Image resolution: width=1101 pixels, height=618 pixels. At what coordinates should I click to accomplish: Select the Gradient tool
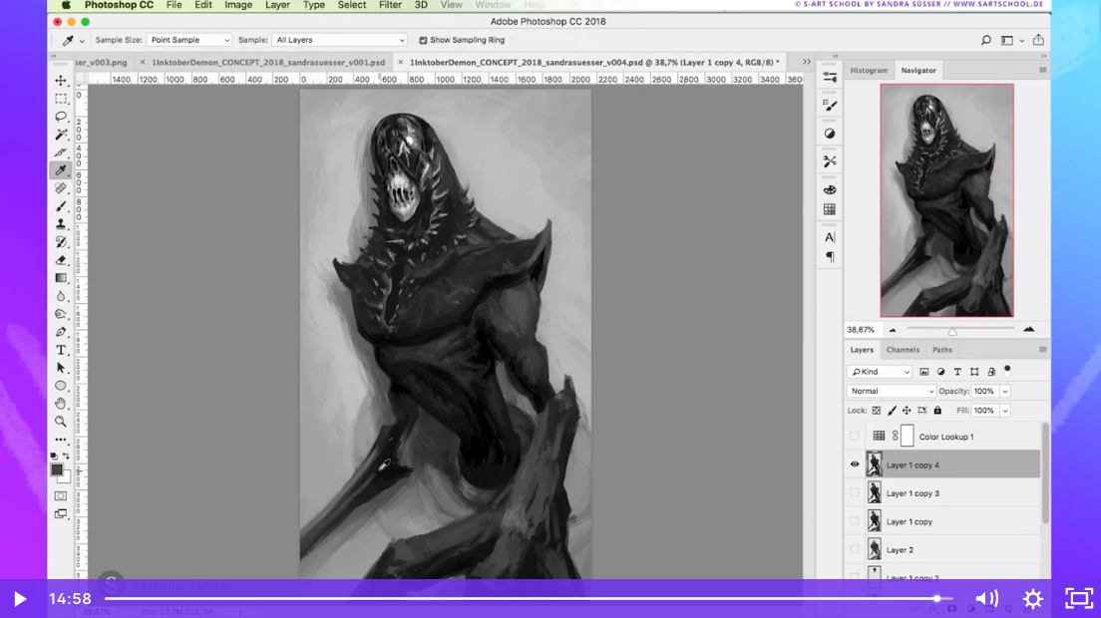(61, 278)
